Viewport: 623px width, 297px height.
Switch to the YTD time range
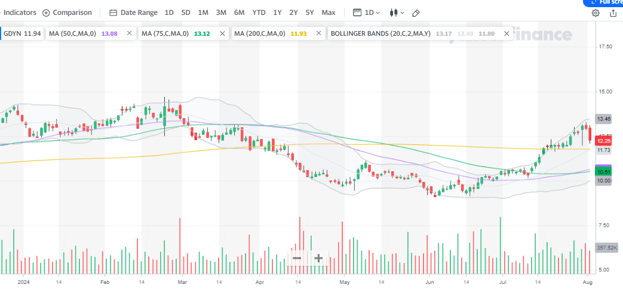click(259, 13)
